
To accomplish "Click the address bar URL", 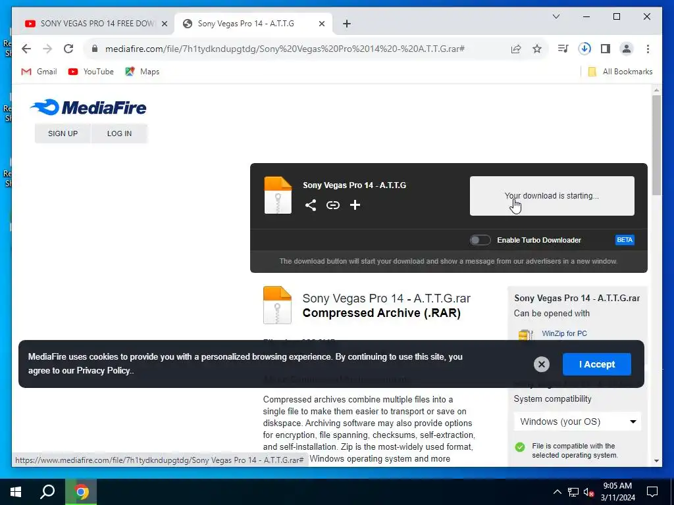I will 285,49.
